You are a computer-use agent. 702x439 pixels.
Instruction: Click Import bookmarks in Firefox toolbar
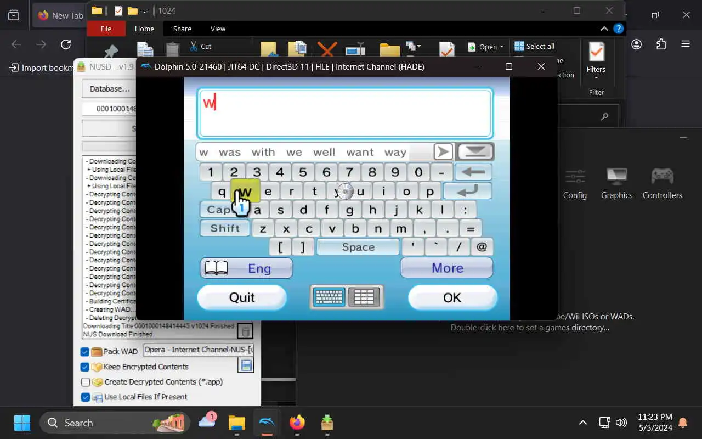tap(41, 68)
